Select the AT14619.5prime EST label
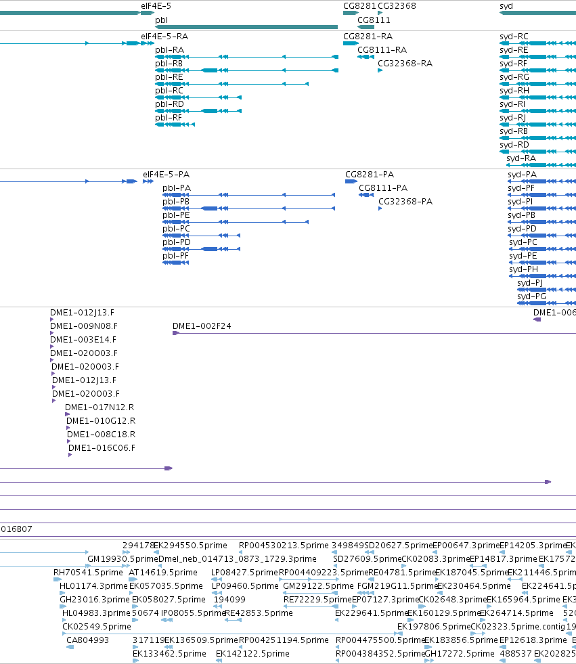Image resolution: width=576 pixels, height=664 pixels. point(163,573)
